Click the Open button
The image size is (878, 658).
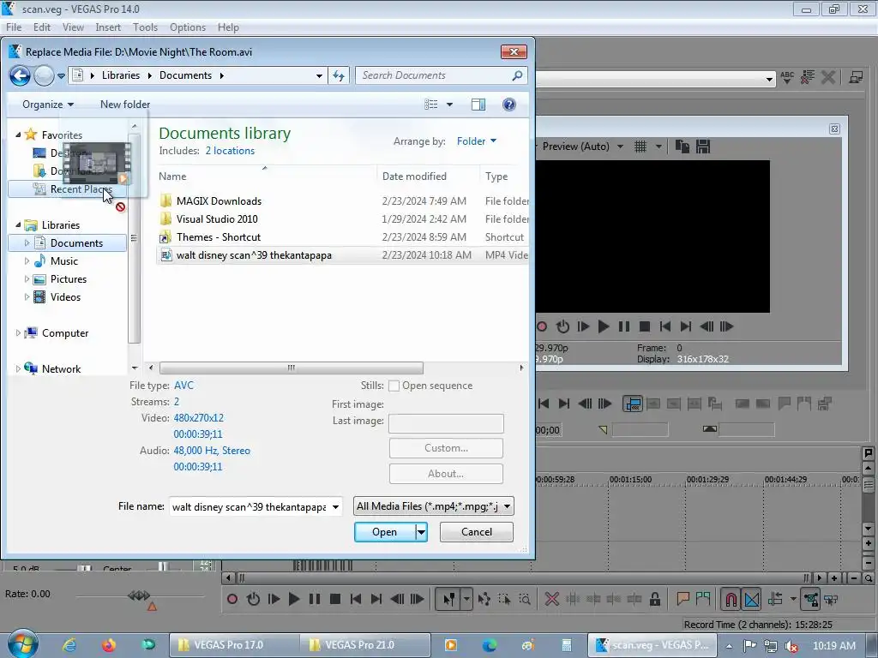pos(385,531)
